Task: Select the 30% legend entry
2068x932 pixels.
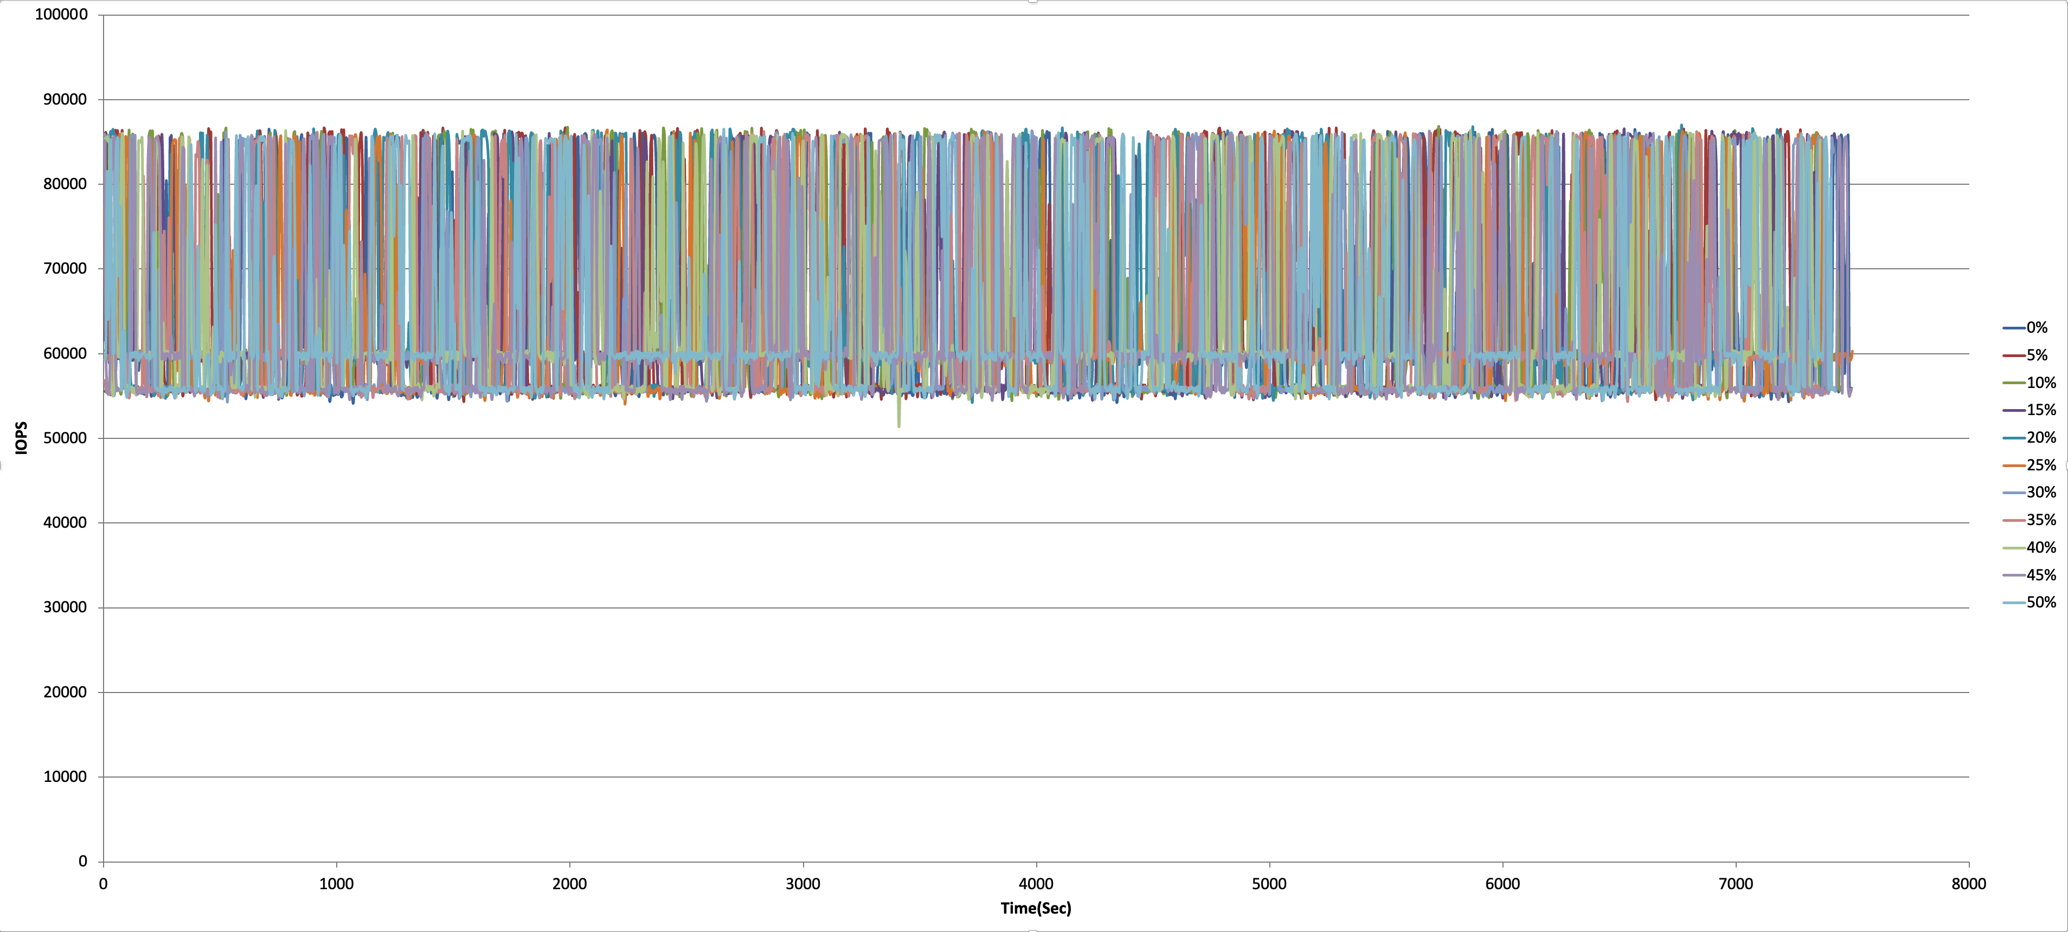Action: click(x=2030, y=493)
